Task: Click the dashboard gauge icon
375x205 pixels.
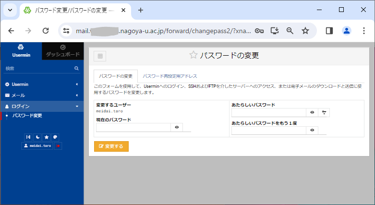Action: pos(63,47)
